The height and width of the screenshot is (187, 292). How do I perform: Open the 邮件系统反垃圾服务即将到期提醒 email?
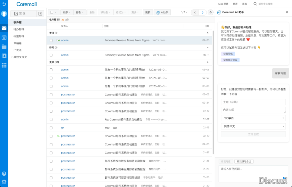pos(129,161)
